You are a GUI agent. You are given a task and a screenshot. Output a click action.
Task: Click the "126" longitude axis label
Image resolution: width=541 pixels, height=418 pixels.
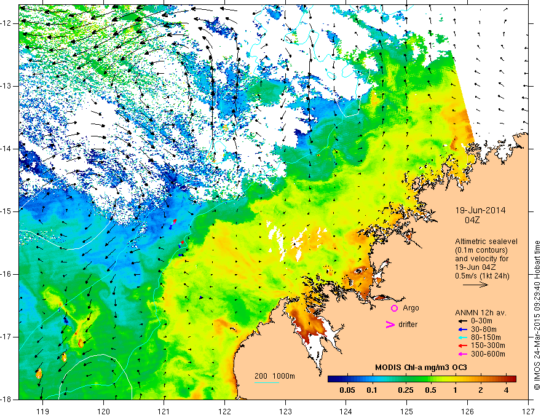tap(467, 411)
